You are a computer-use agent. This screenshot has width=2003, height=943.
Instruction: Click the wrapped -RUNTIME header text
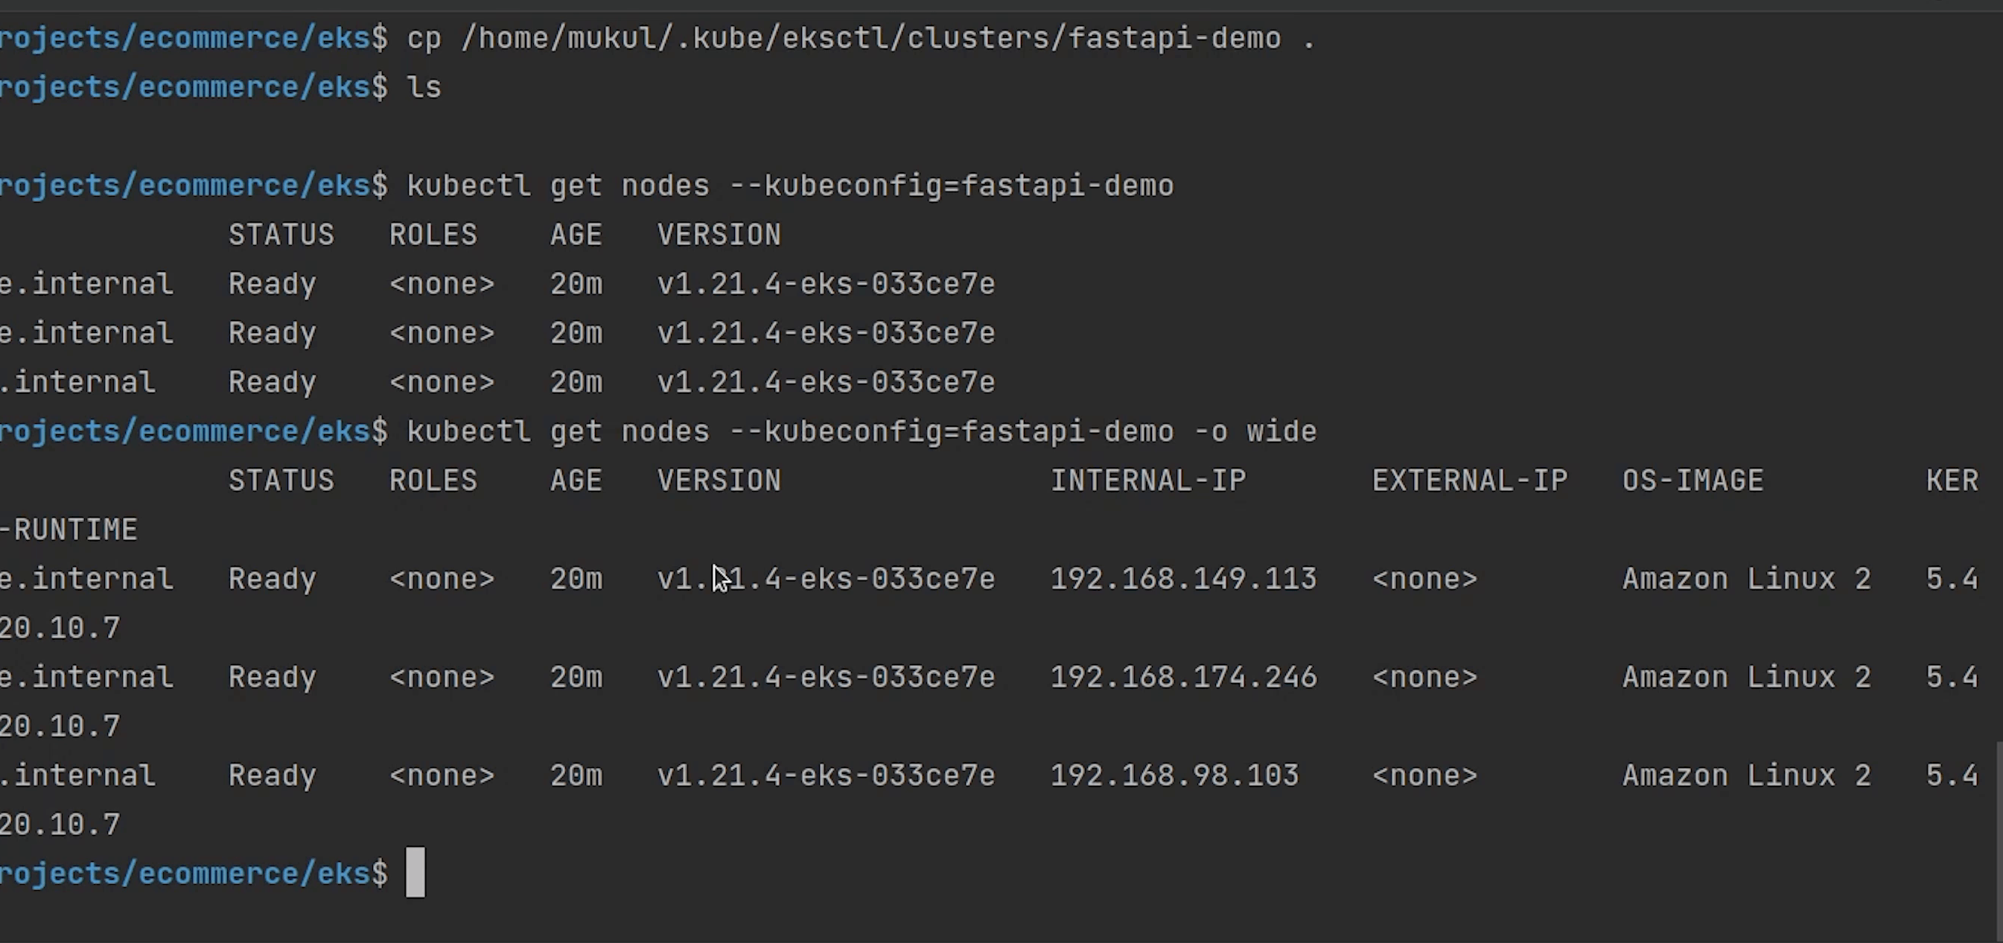69,530
